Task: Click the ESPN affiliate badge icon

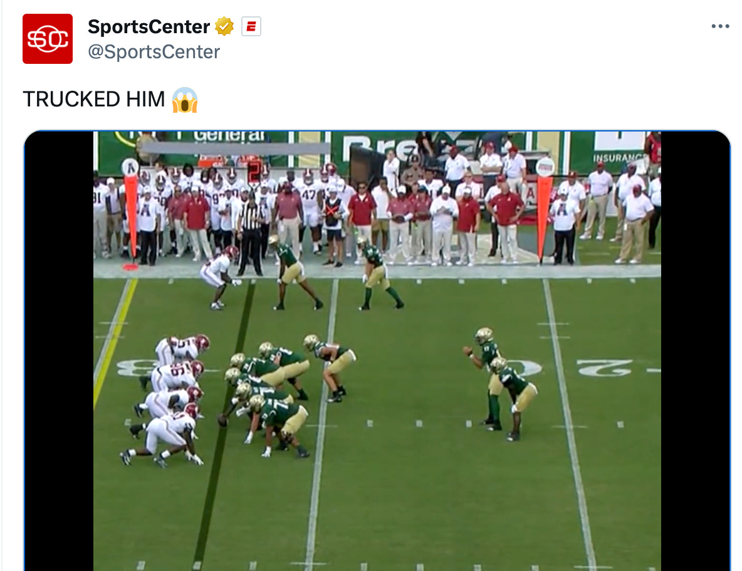Action: coord(251,26)
